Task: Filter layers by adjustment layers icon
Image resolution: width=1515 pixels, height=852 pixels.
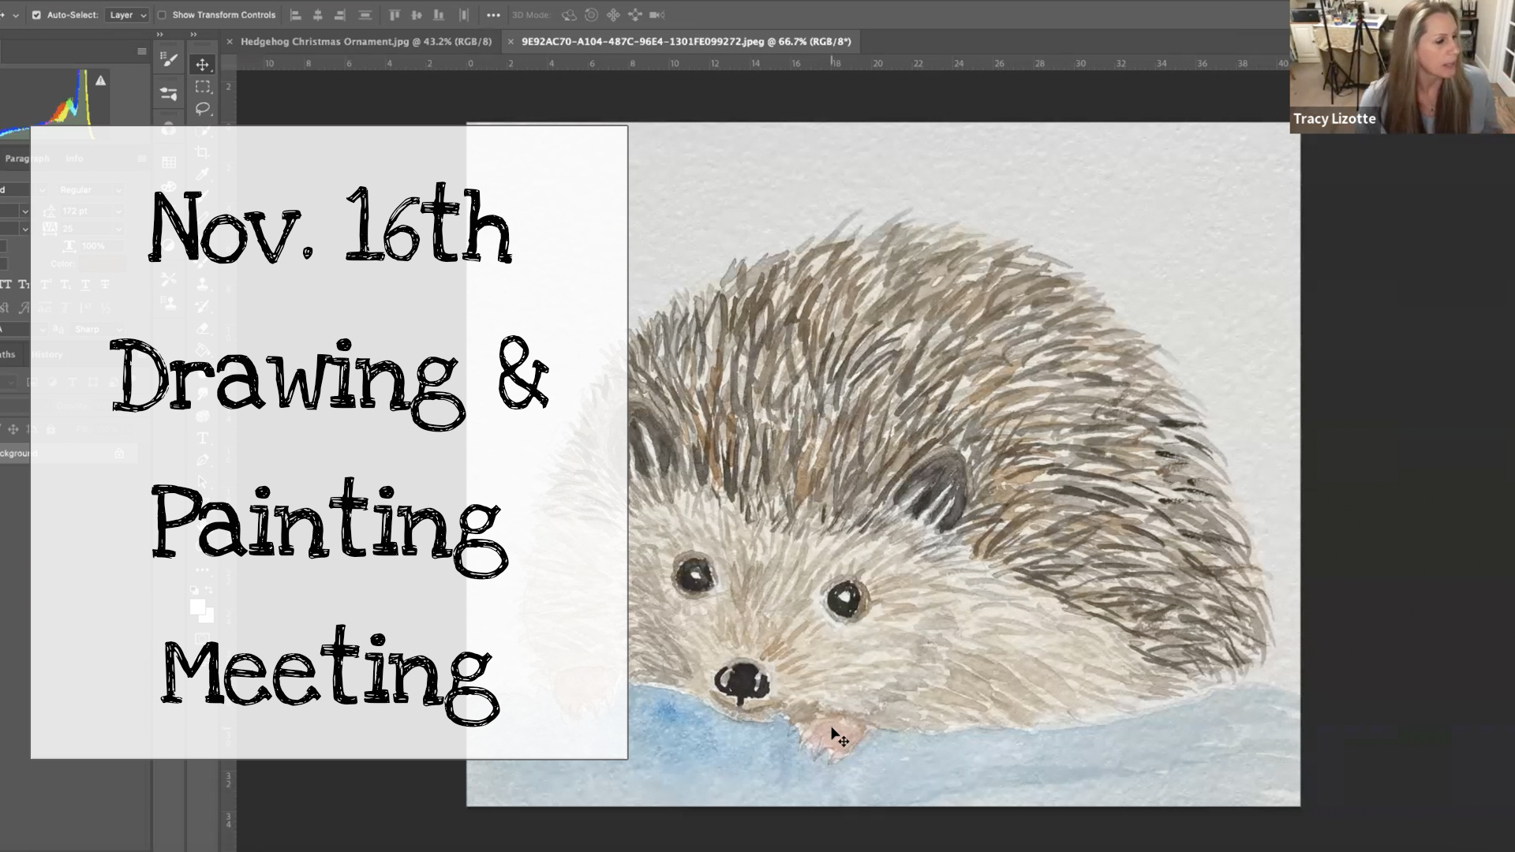Action: pos(52,383)
